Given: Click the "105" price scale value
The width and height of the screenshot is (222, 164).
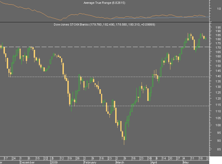Looking at the screenshot, I should point(218,118).
